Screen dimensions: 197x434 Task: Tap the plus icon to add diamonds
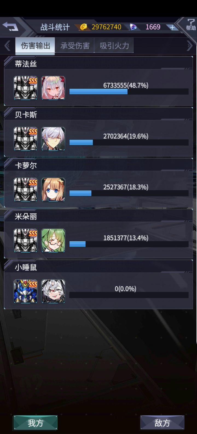pyautogui.click(x=172, y=27)
